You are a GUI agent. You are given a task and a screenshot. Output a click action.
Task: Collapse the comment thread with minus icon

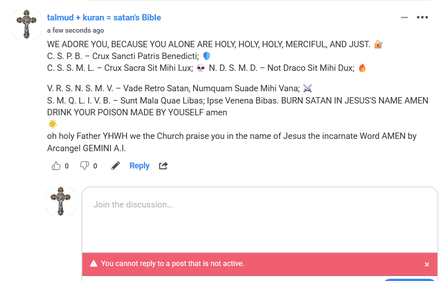coord(405,18)
